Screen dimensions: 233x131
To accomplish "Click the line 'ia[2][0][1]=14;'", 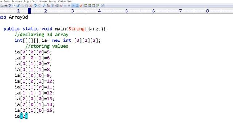I will tap(35, 104).
